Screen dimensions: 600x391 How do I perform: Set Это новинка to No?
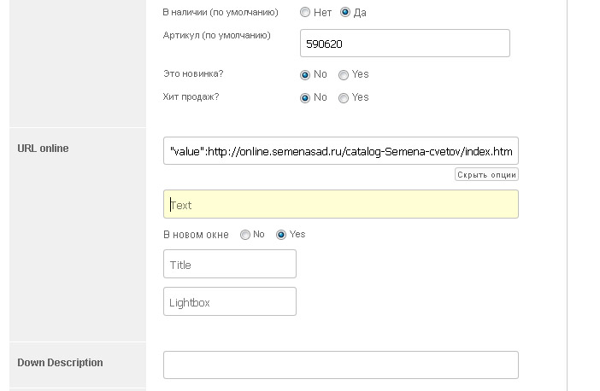305,75
